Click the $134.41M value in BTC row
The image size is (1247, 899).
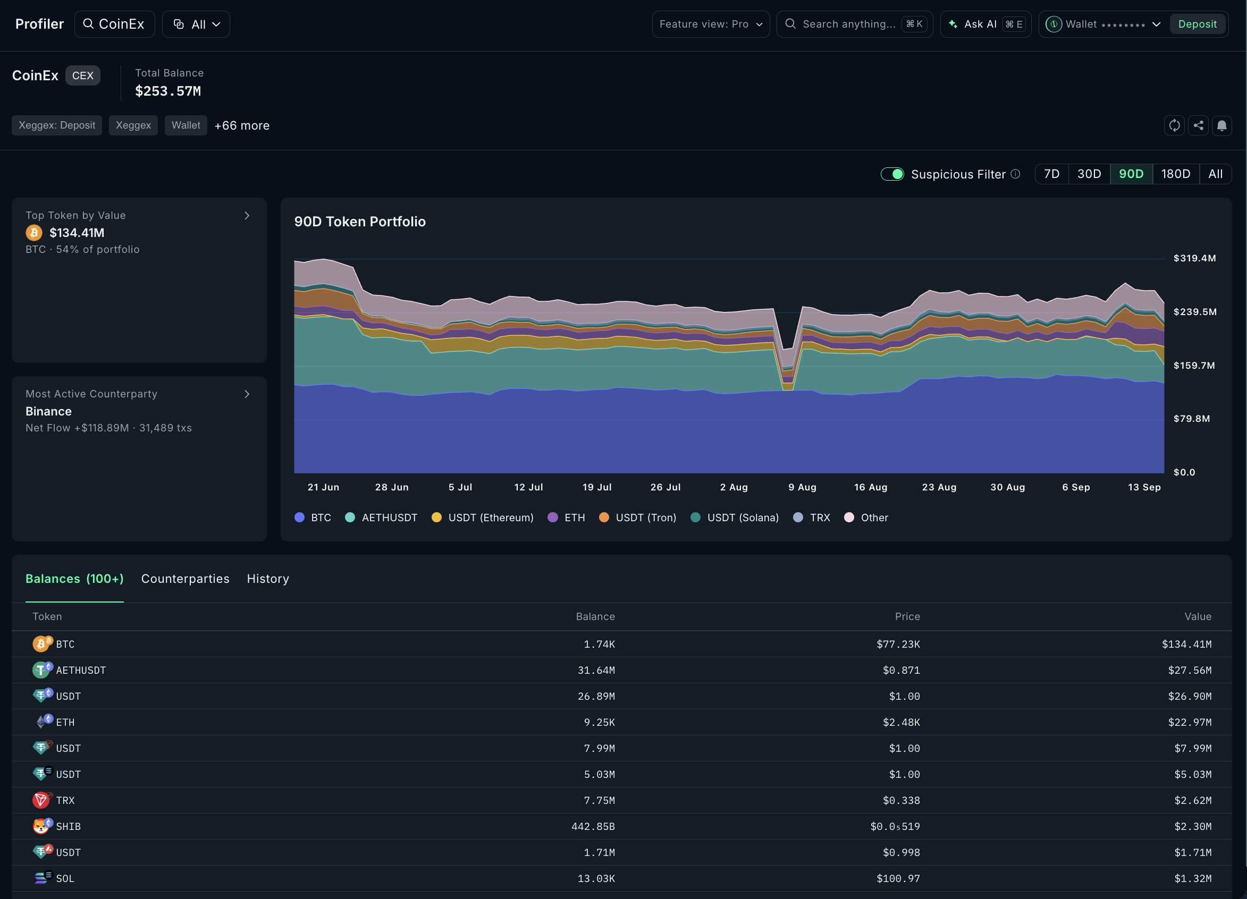(1186, 644)
